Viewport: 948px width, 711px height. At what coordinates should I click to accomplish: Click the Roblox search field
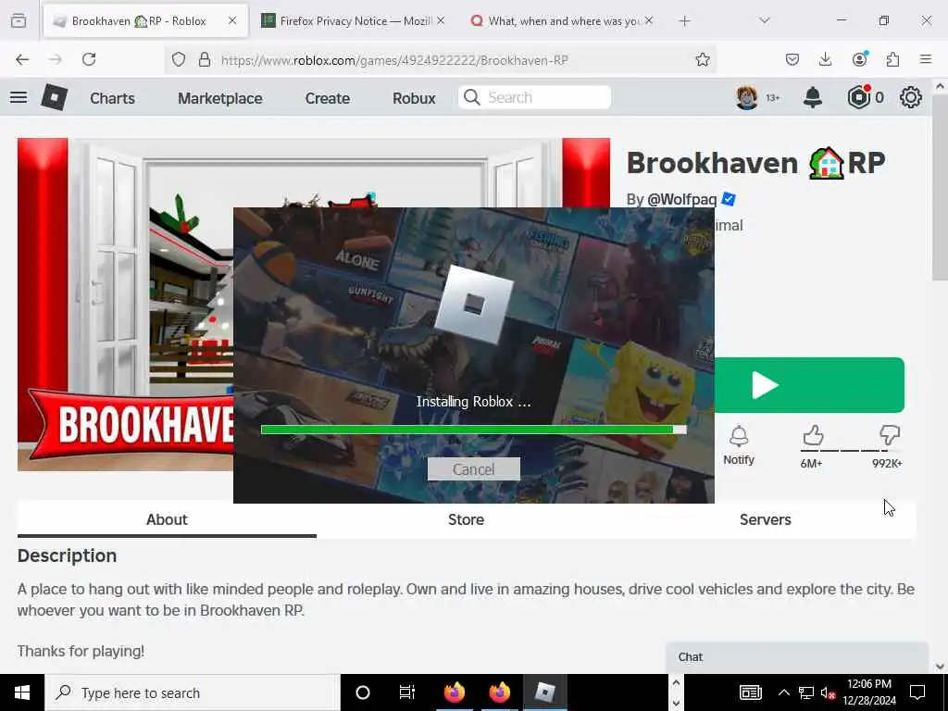(x=534, y=97)
